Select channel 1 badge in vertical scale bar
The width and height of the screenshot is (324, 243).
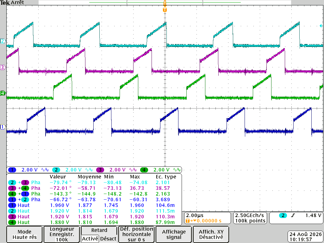pyautogui.click(x=12, y=170)
